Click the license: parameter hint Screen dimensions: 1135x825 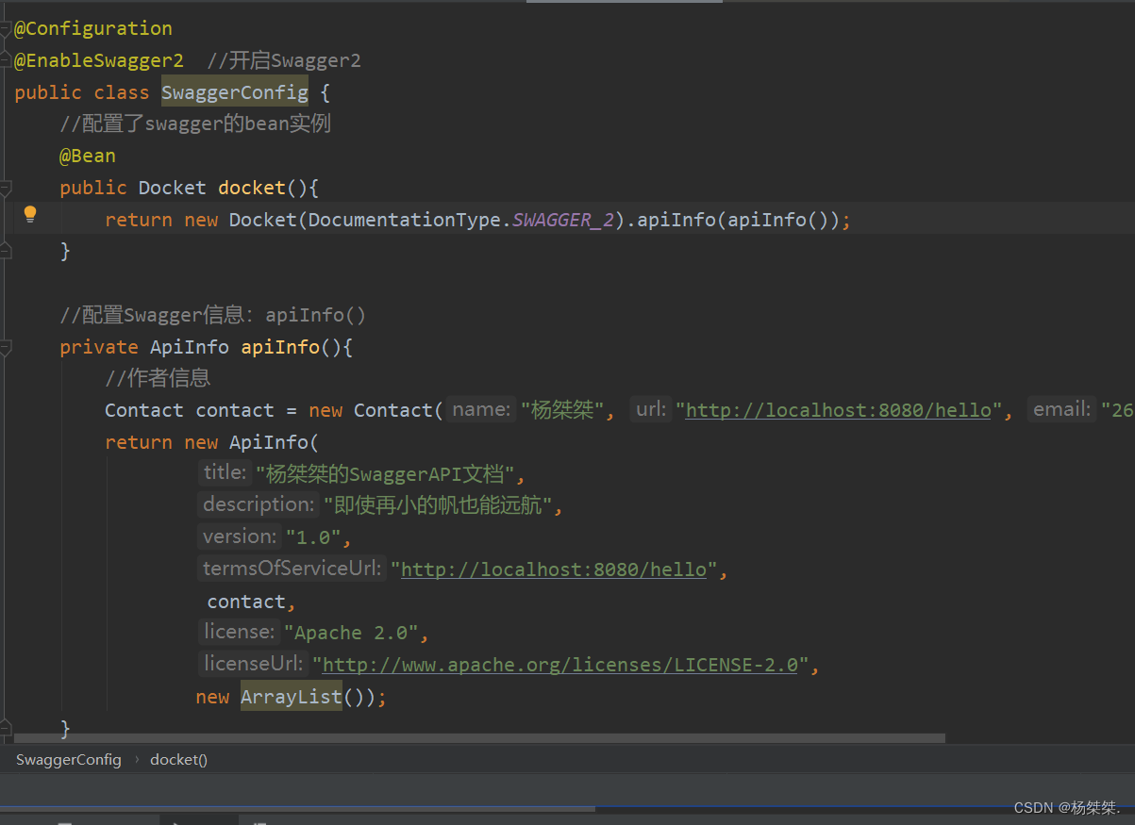pyautogui.click(x=240, y=632)
